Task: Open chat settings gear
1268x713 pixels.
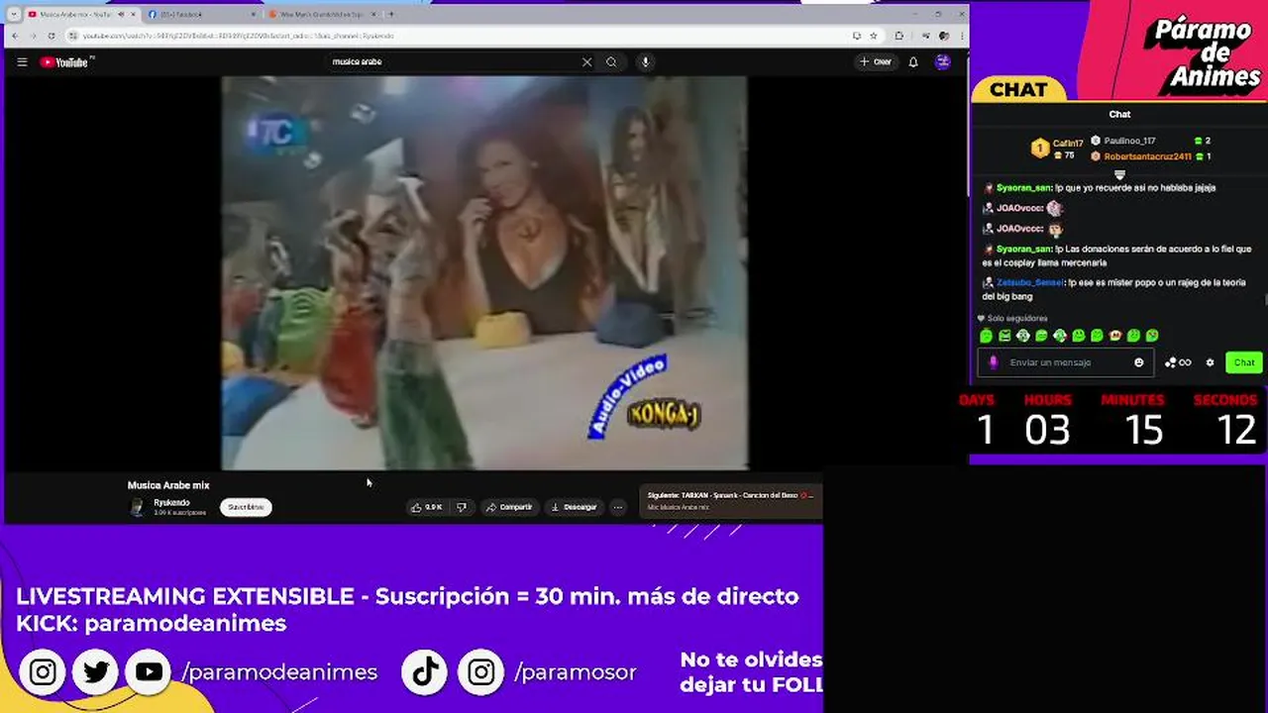Action: pyautogui.click(x=1210, y=362)
